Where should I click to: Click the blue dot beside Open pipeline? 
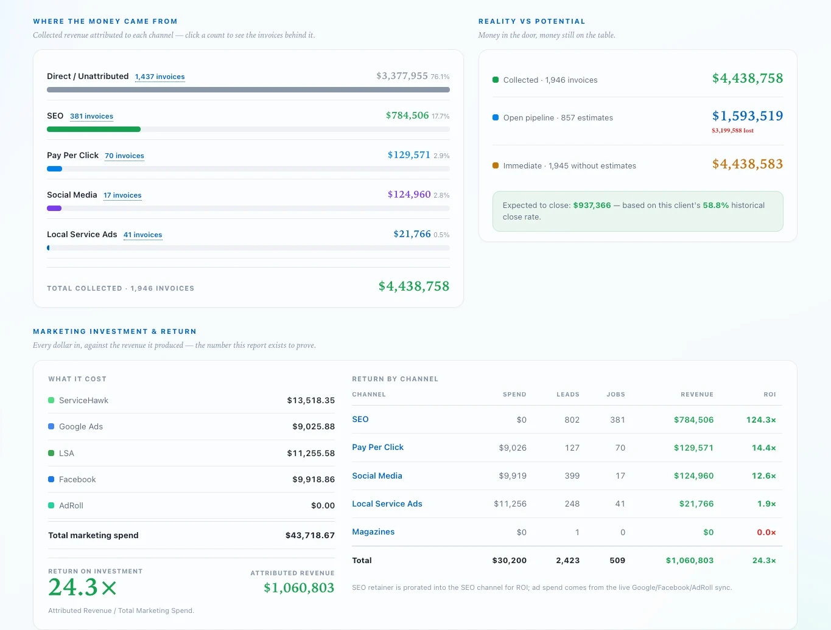coord(496,117)
